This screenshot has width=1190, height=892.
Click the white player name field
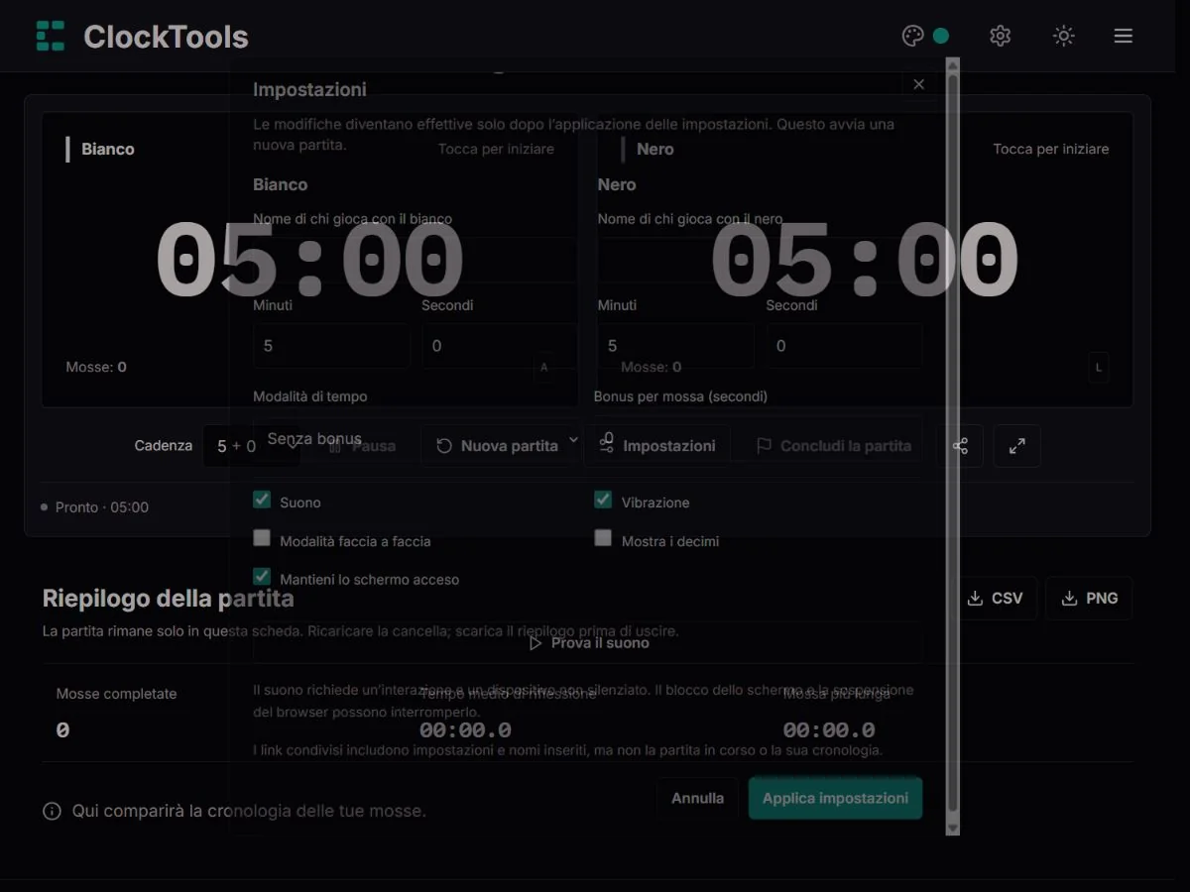[416, 260]
